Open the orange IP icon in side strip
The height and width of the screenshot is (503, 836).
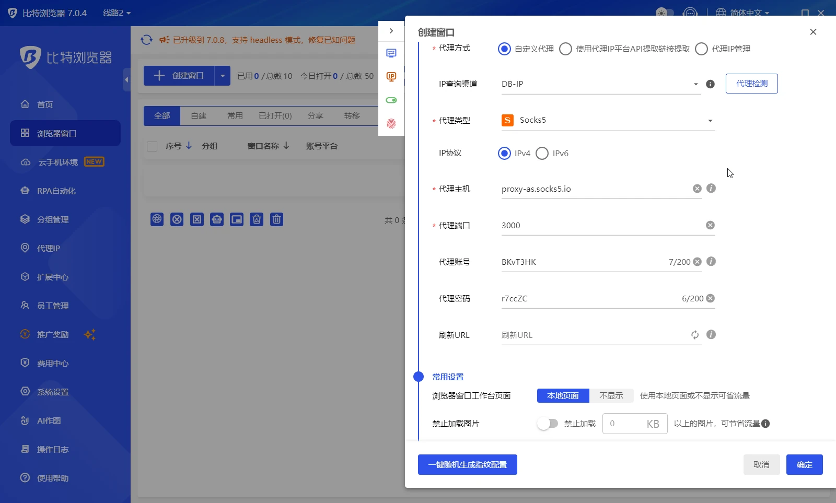tap(391, 77)
